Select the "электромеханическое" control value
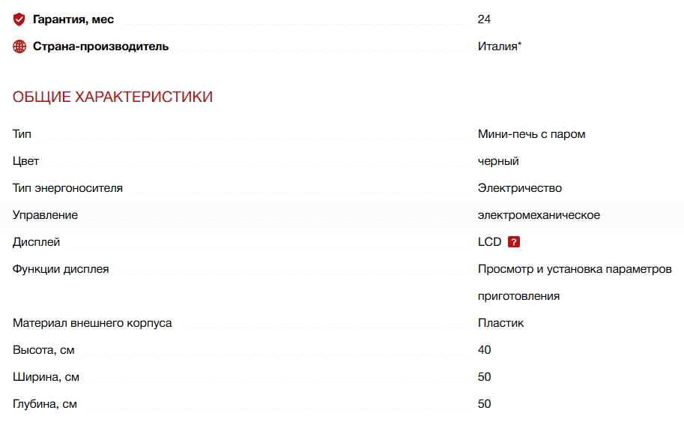 pos(539,215)
